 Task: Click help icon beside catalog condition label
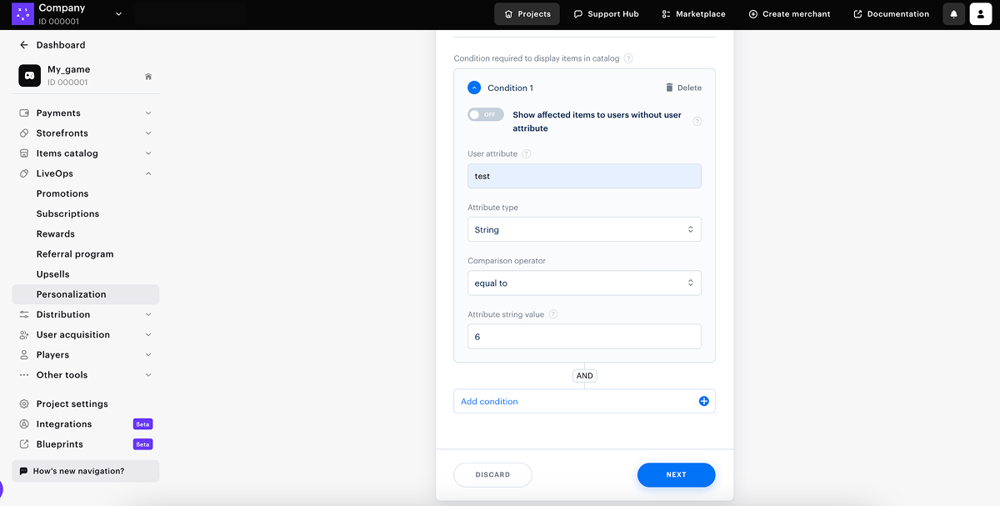pos(628,58)
